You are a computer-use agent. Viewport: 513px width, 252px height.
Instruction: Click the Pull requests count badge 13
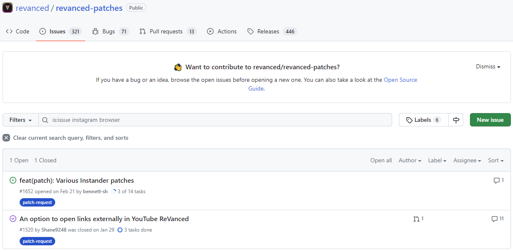click(191, 31)
